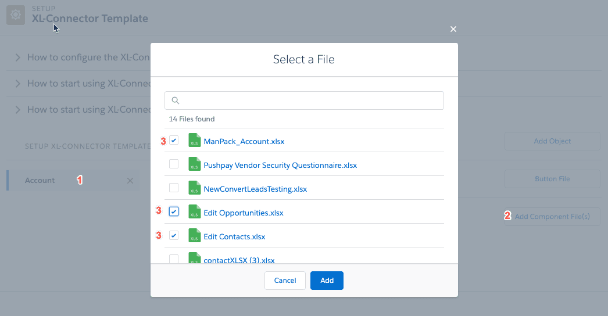
Task: Click the Setup gear icon
Action: click(16, 15)
